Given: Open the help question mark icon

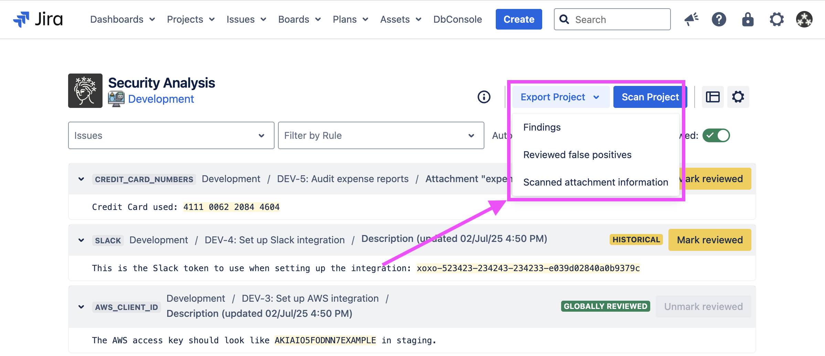Looking at the screenshot, I should tap(719, 19).
